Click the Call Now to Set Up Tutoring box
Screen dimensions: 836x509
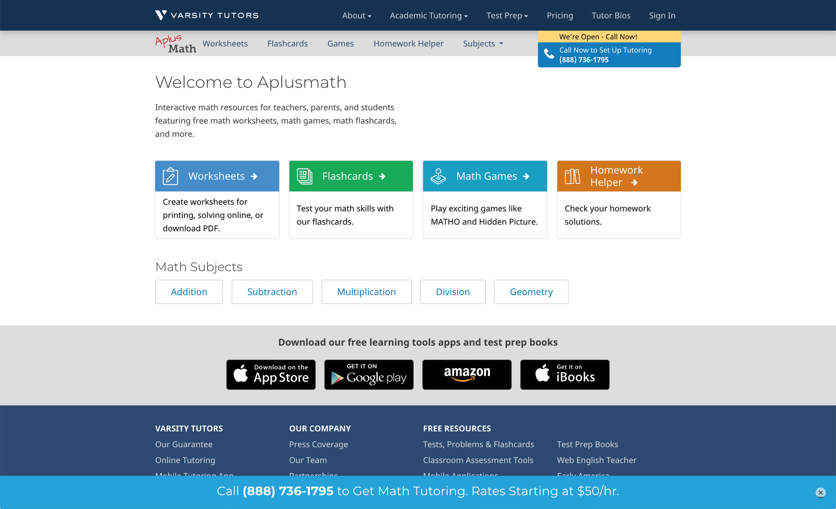pos(609,55)
